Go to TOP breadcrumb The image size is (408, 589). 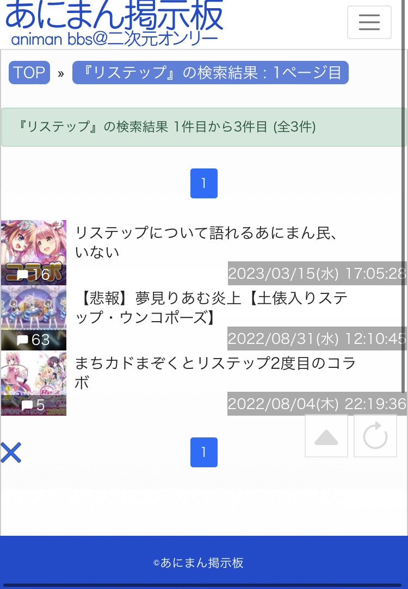29,72
